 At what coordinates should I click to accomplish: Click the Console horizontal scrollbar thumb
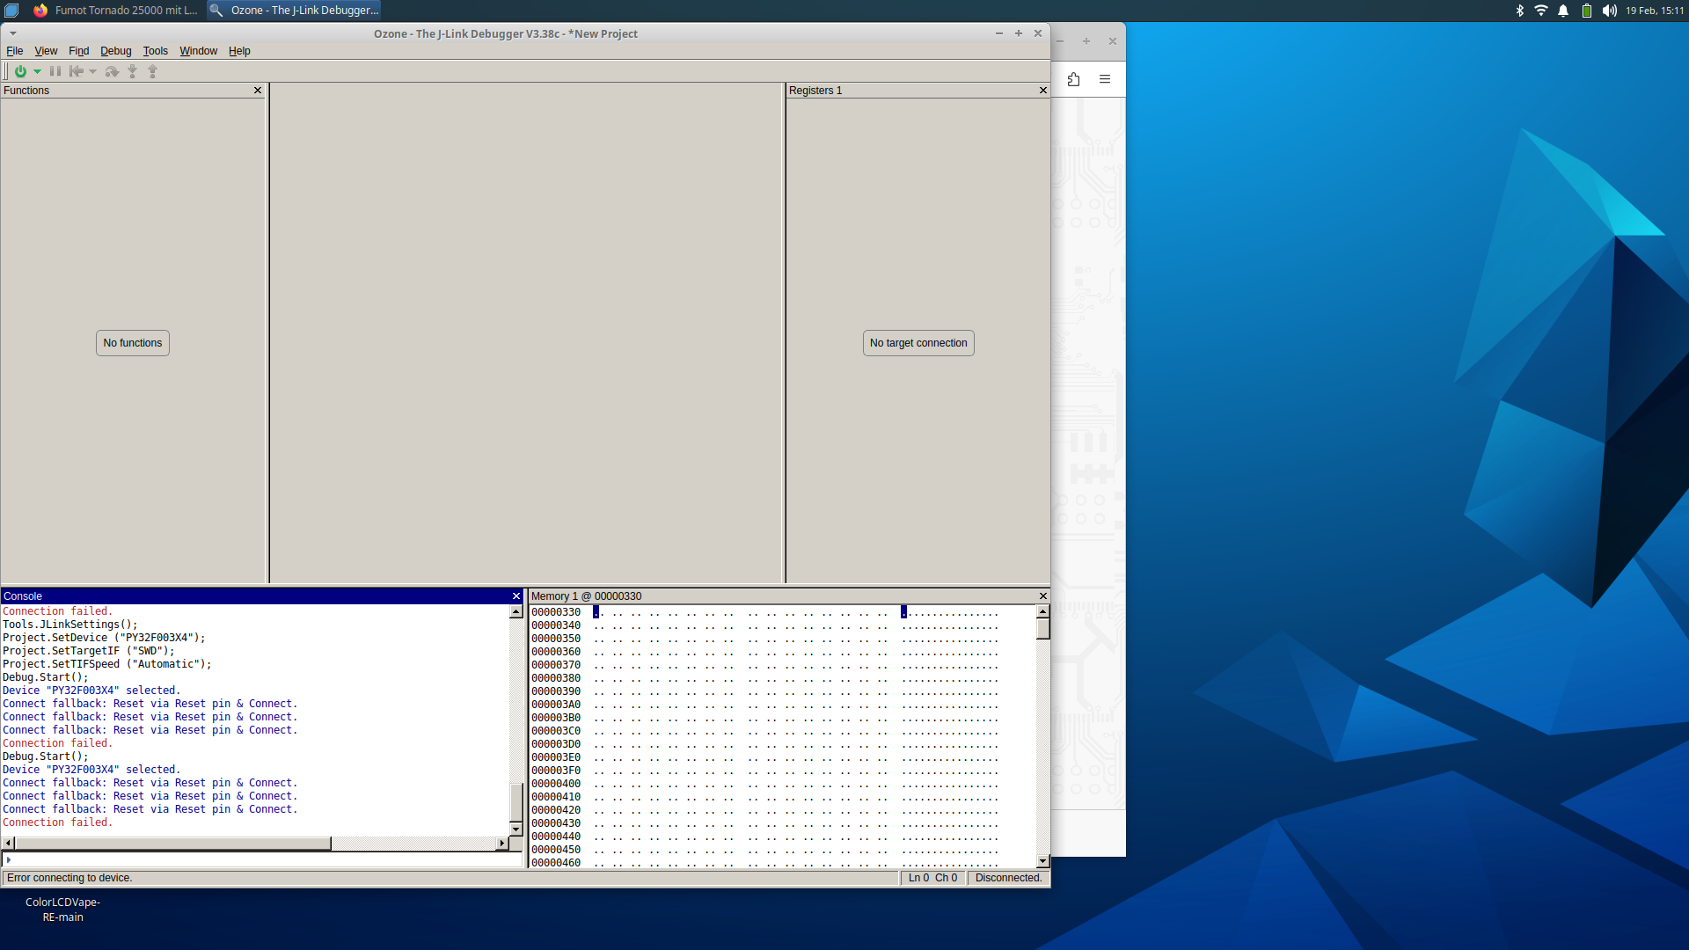coord(173,844)
